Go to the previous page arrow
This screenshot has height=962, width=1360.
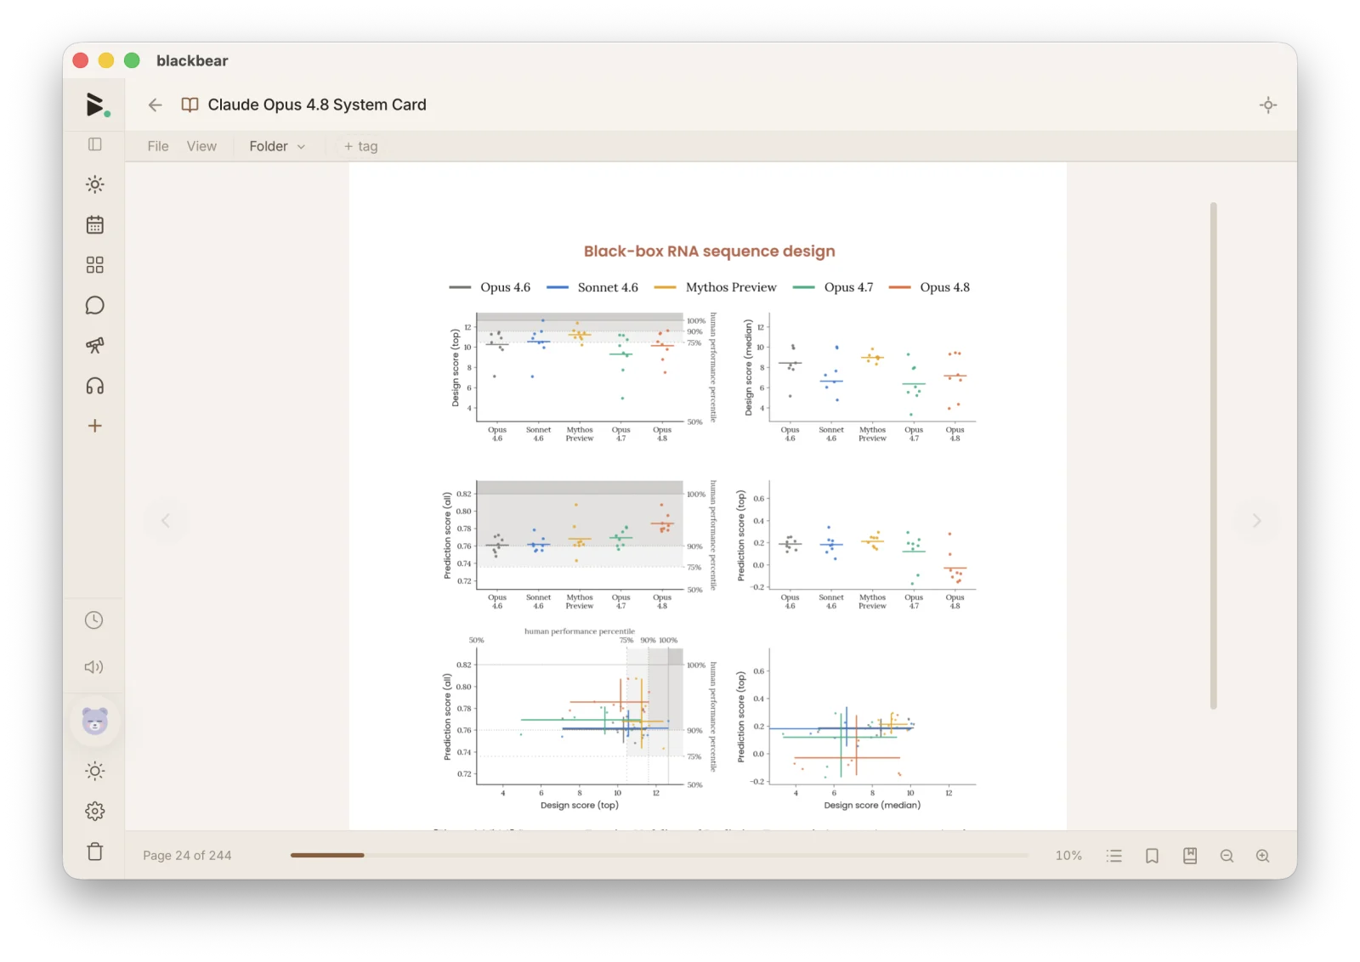(x=166, y=520)
